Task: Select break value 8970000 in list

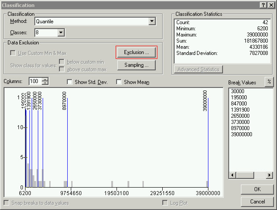Action: point(240,128)
